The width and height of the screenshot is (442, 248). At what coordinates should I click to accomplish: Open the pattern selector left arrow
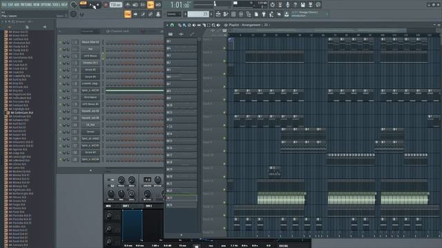click(186, 14)
